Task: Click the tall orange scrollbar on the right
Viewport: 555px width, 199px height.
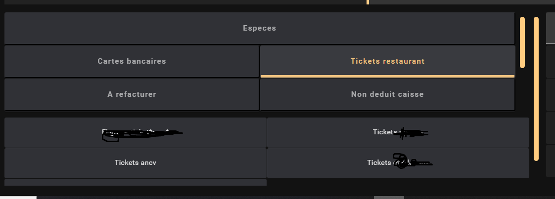Action: [x=536, y=89]
